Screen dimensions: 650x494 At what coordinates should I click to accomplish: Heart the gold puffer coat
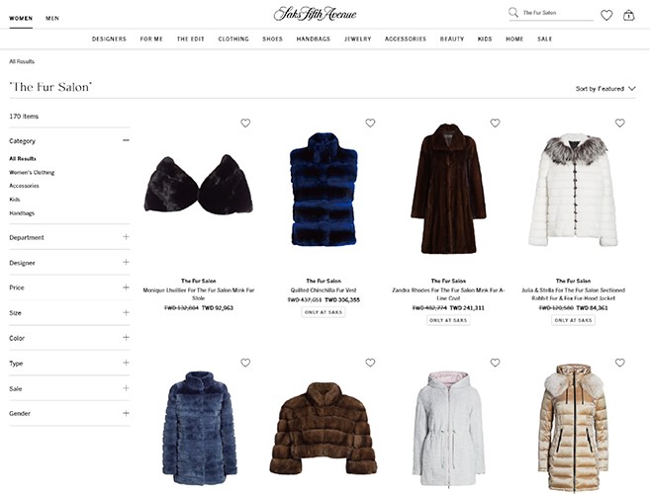click(x=619, y=363)
